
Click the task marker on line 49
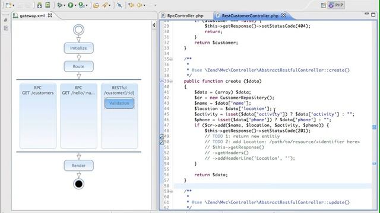coord(161,137)
